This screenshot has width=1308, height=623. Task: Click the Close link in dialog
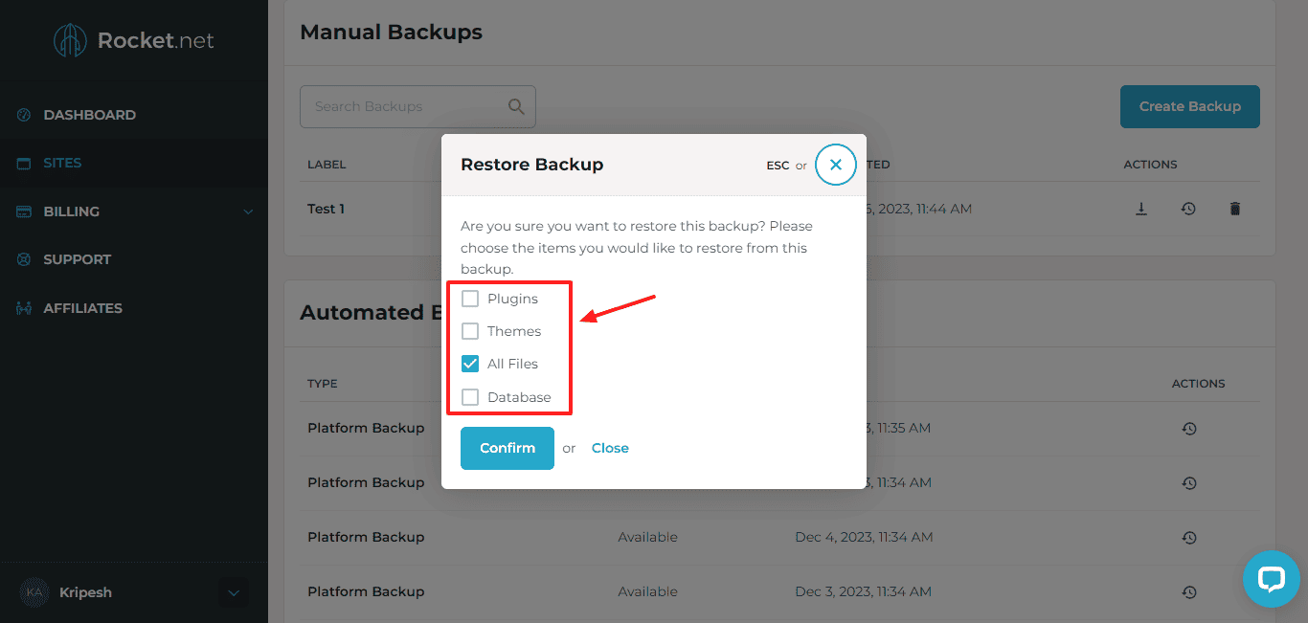[610, 448]
